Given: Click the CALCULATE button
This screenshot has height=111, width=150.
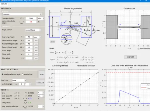Looking at the screenshot, I should pos(40,83).
